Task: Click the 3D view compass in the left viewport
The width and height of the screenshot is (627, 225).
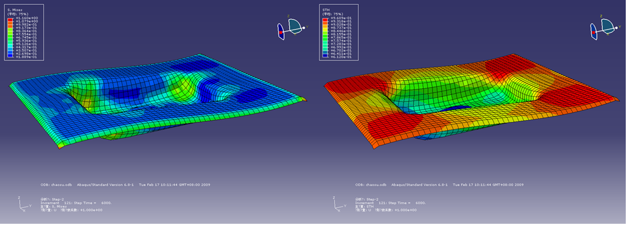Action: click(x=292, y=29)
